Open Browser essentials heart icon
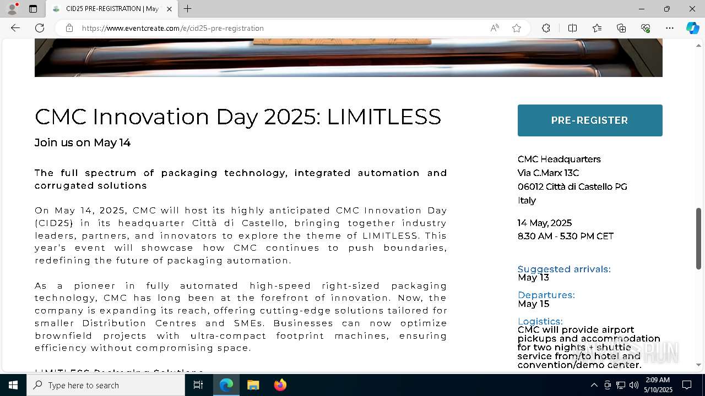The height and width of the screenshot is (396, 705). (646, 28)
